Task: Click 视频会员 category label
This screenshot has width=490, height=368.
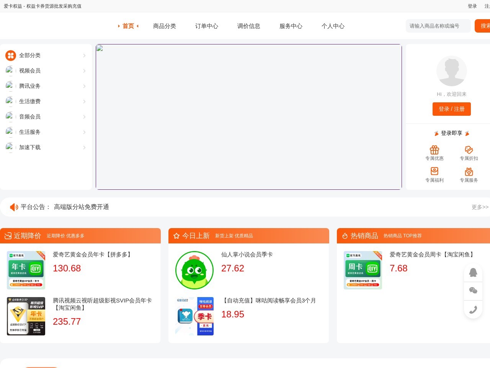Action: [30, 71]
